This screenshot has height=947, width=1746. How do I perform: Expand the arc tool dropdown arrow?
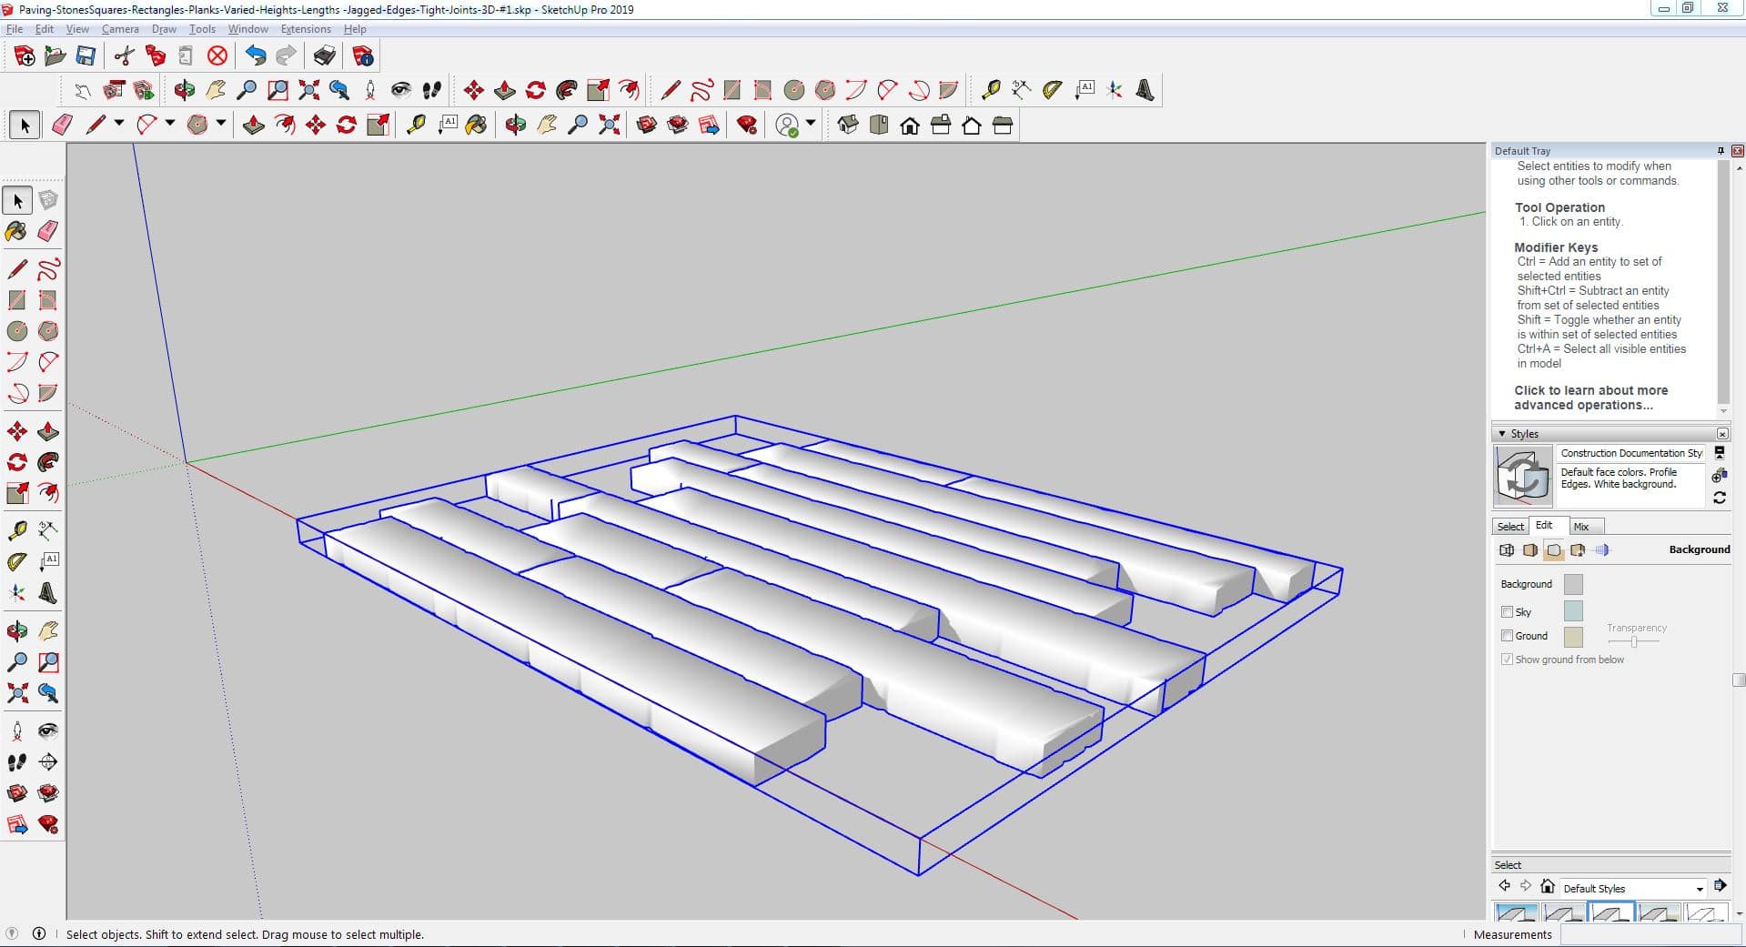[169, 124]
